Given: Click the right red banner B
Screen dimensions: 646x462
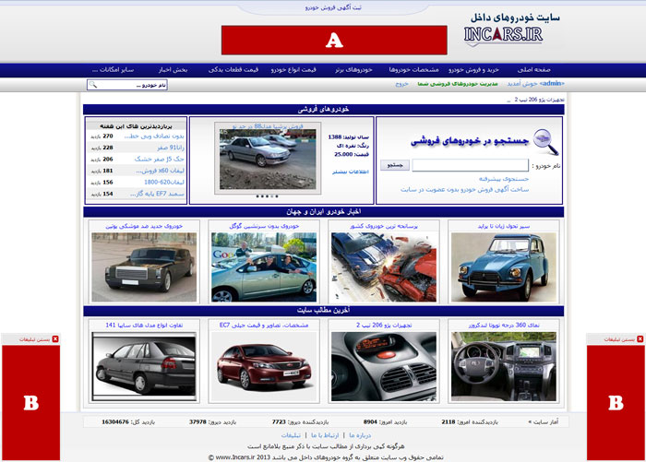Looking at the screenshot, I should click(616, 402).
